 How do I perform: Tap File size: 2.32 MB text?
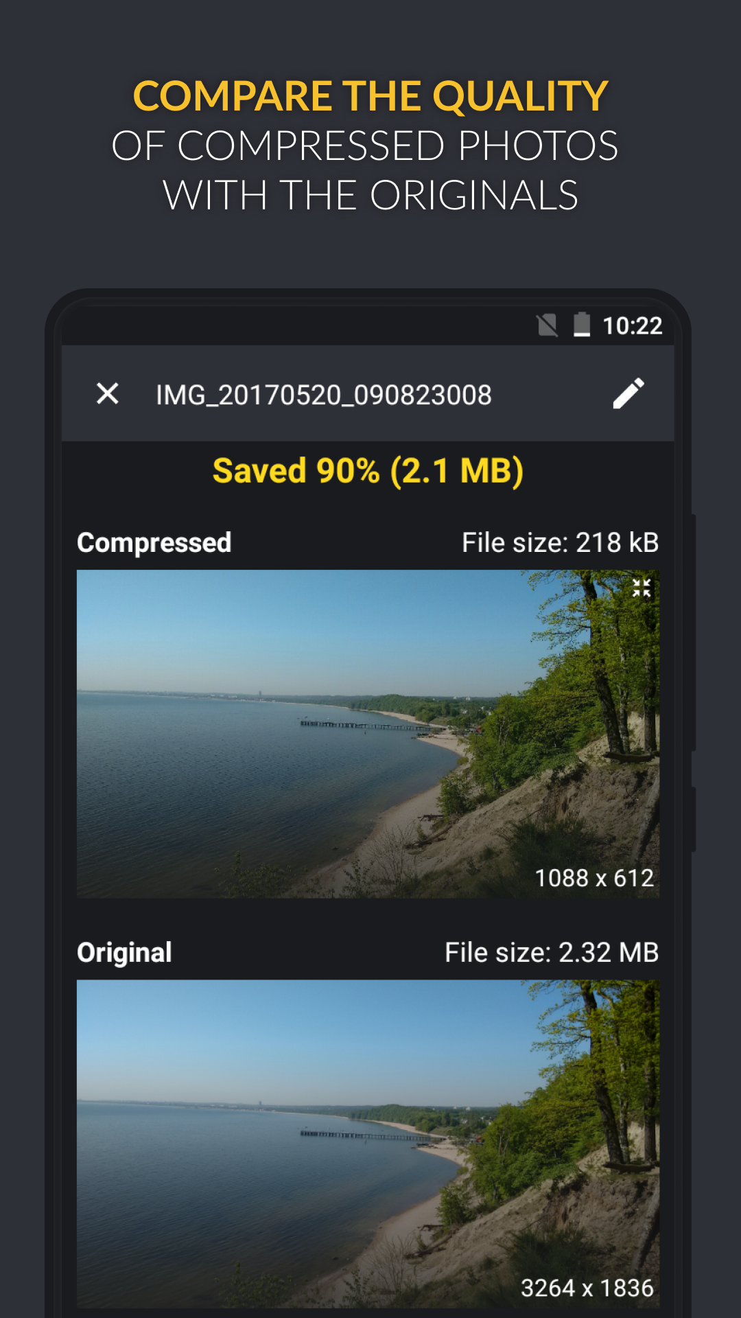tap(552, 952)
